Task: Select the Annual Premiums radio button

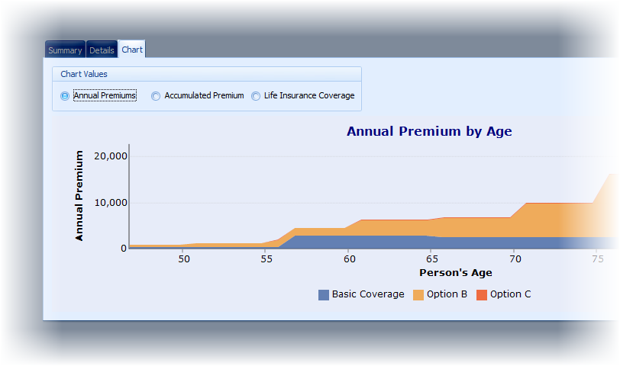Action: 65,96
